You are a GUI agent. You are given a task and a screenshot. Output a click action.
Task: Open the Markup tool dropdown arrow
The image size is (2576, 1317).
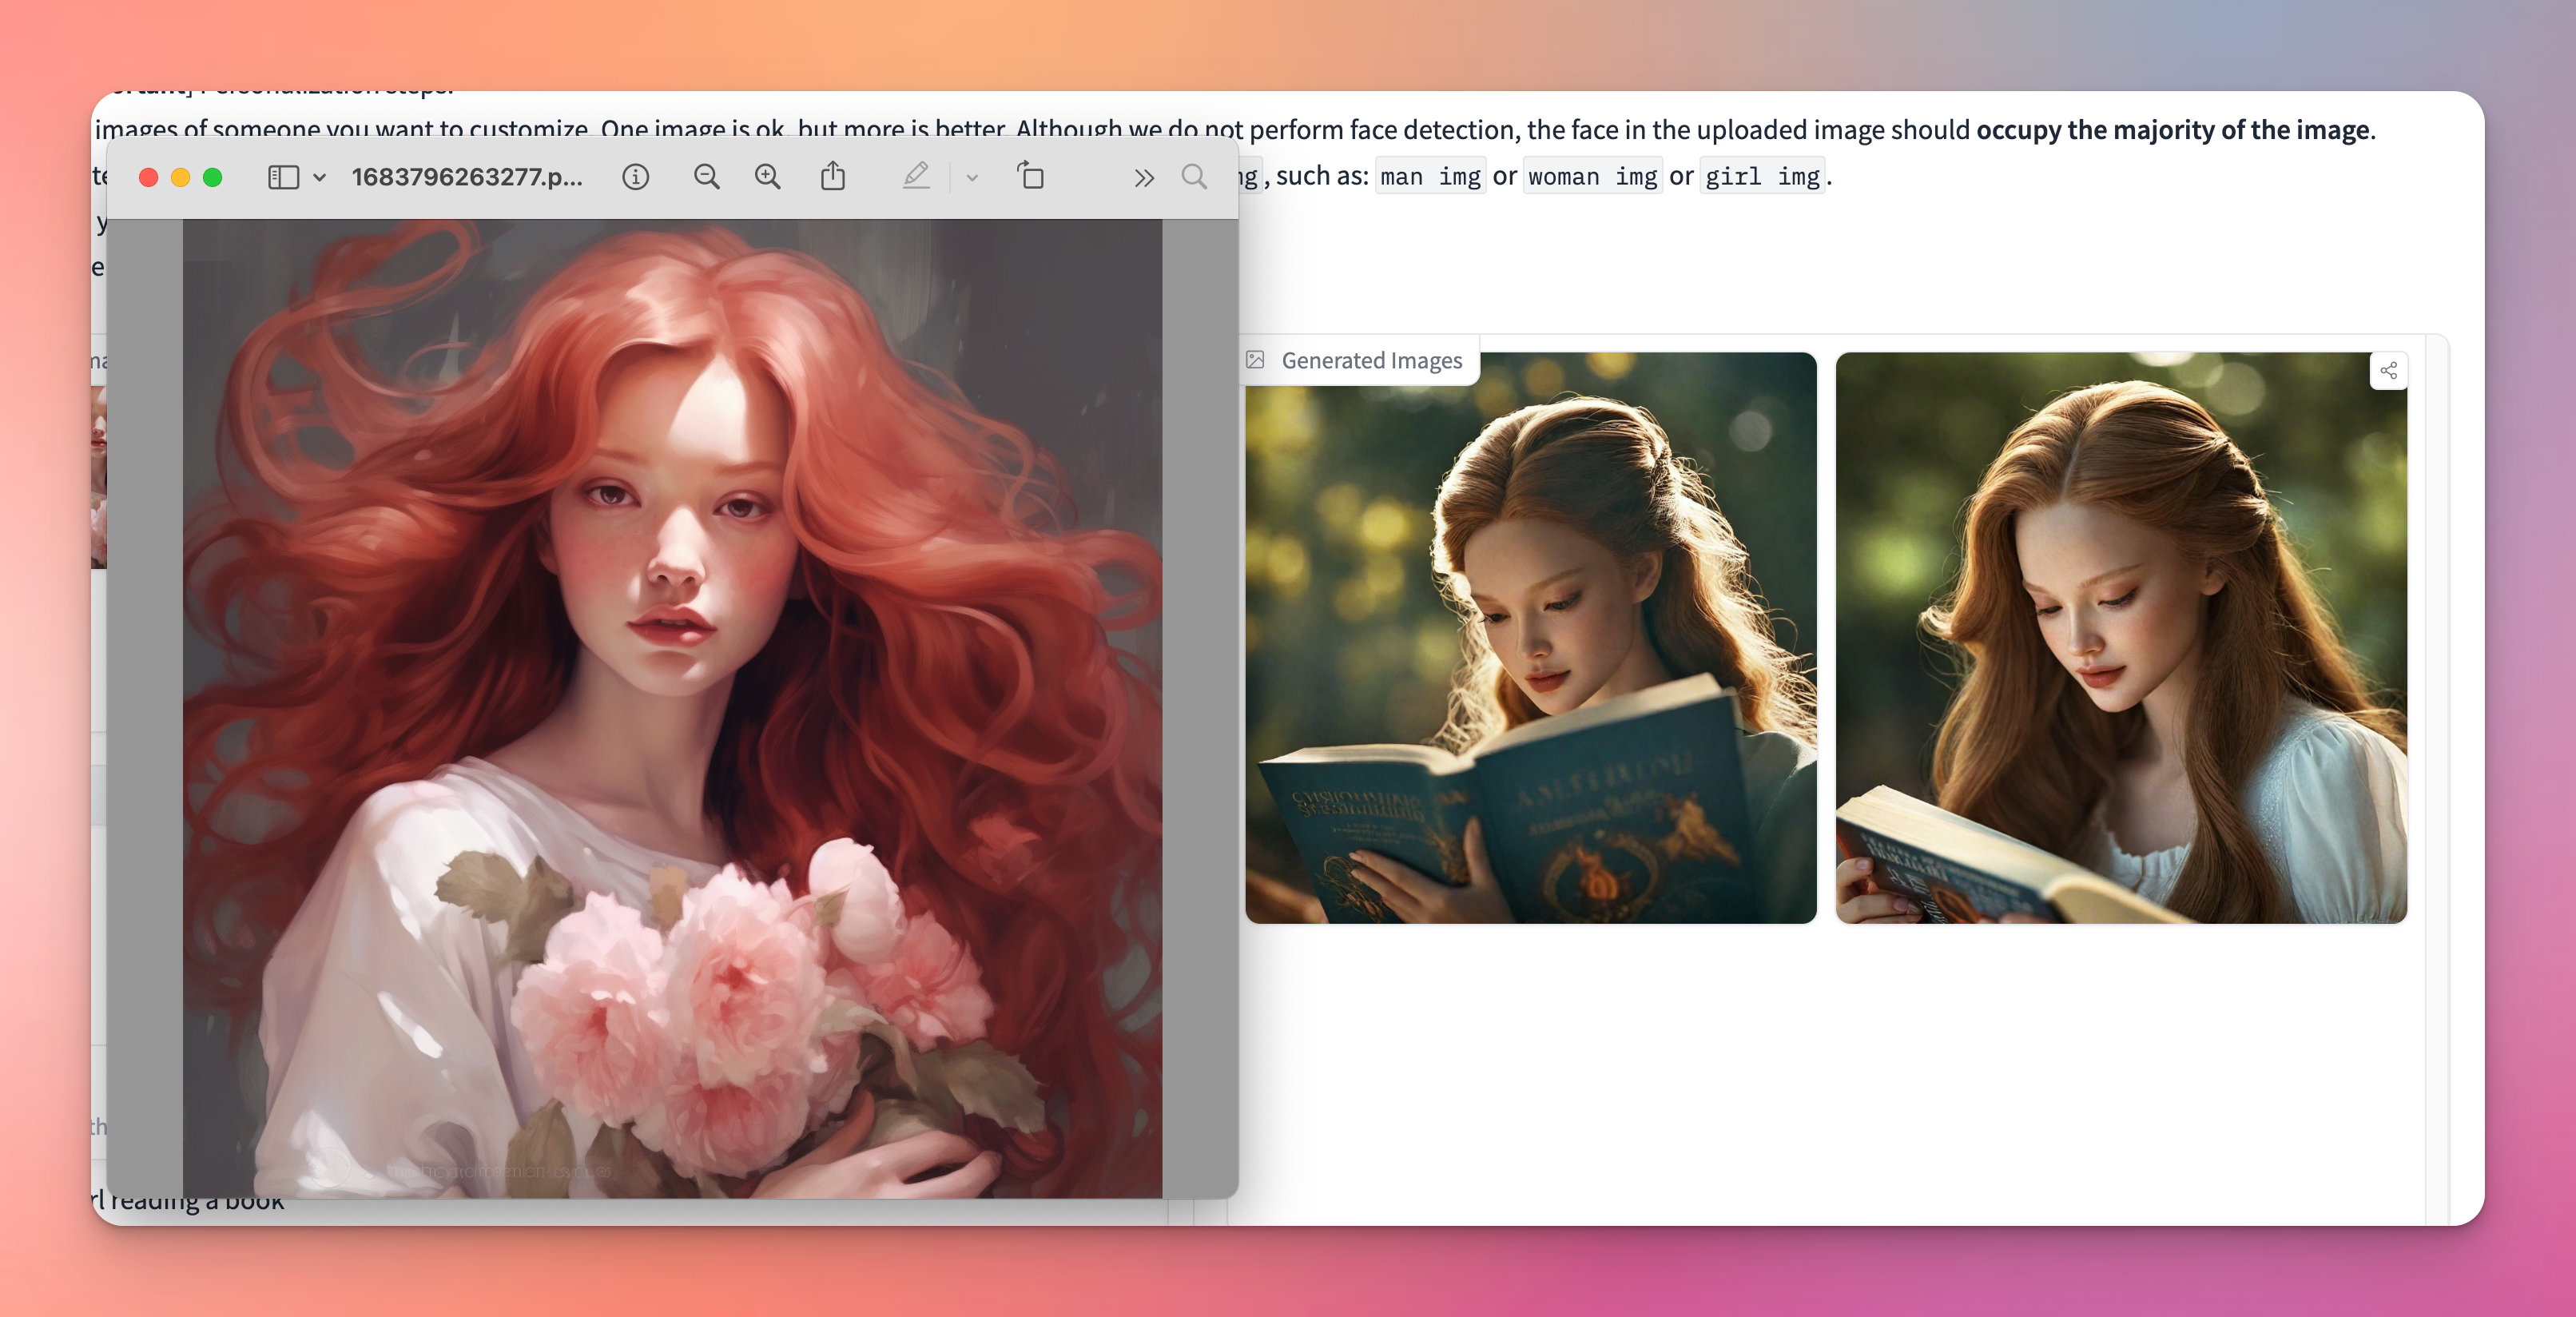point(971,178)
